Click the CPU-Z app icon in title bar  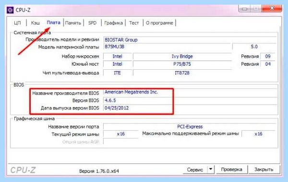10,10
